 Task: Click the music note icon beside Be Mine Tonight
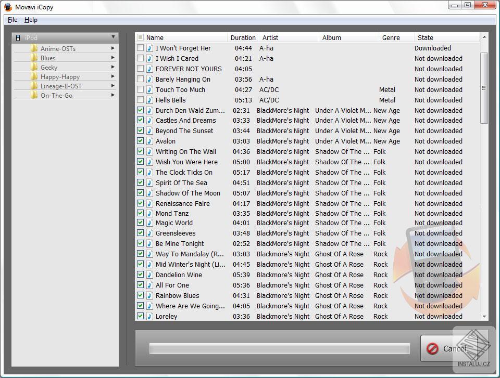(149, 244)
